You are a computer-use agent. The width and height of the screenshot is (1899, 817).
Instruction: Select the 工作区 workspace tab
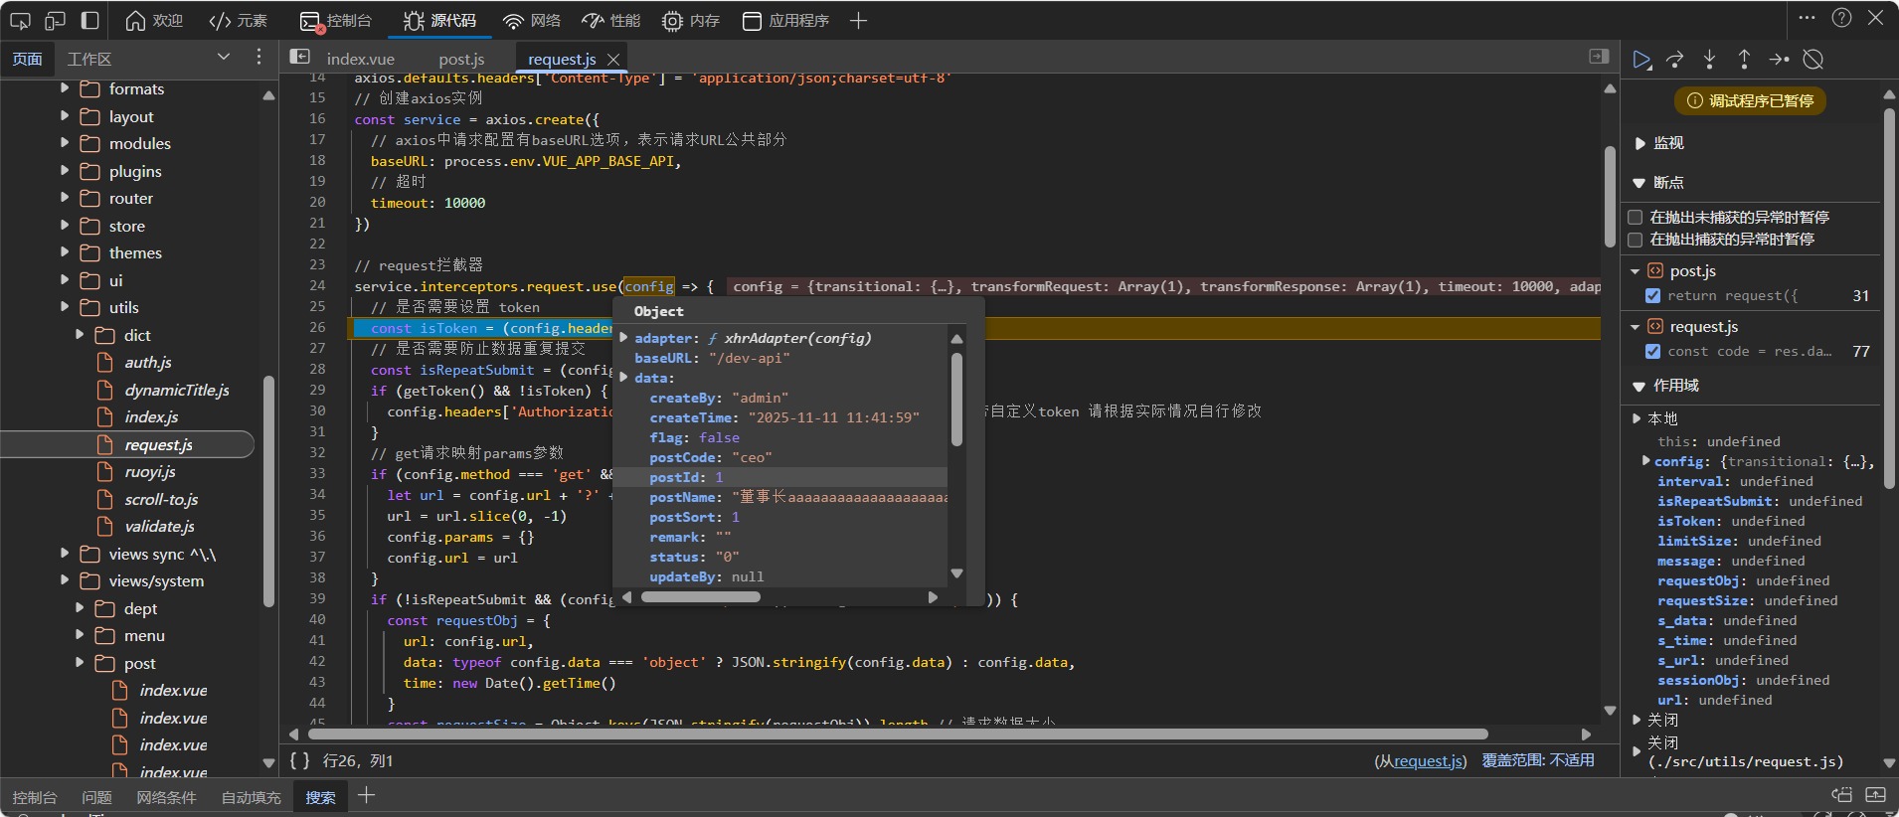tap(89, 59)
